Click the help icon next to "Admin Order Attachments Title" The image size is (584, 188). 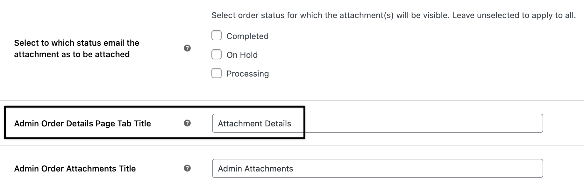(x=187, y=168)
